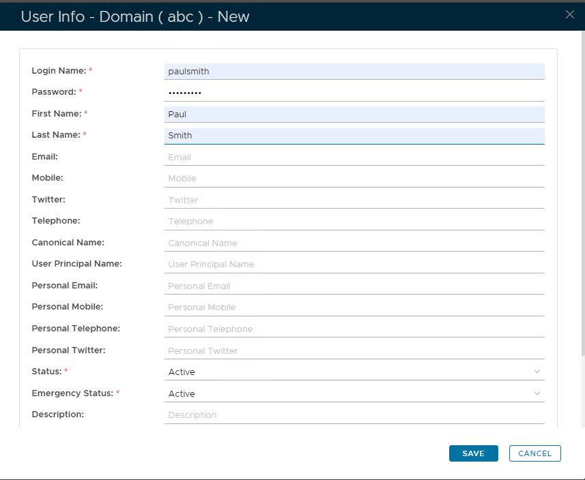This screenshot has height=480, width=585.
Task: Click the User Principal Name field
Action: point(354,265)
